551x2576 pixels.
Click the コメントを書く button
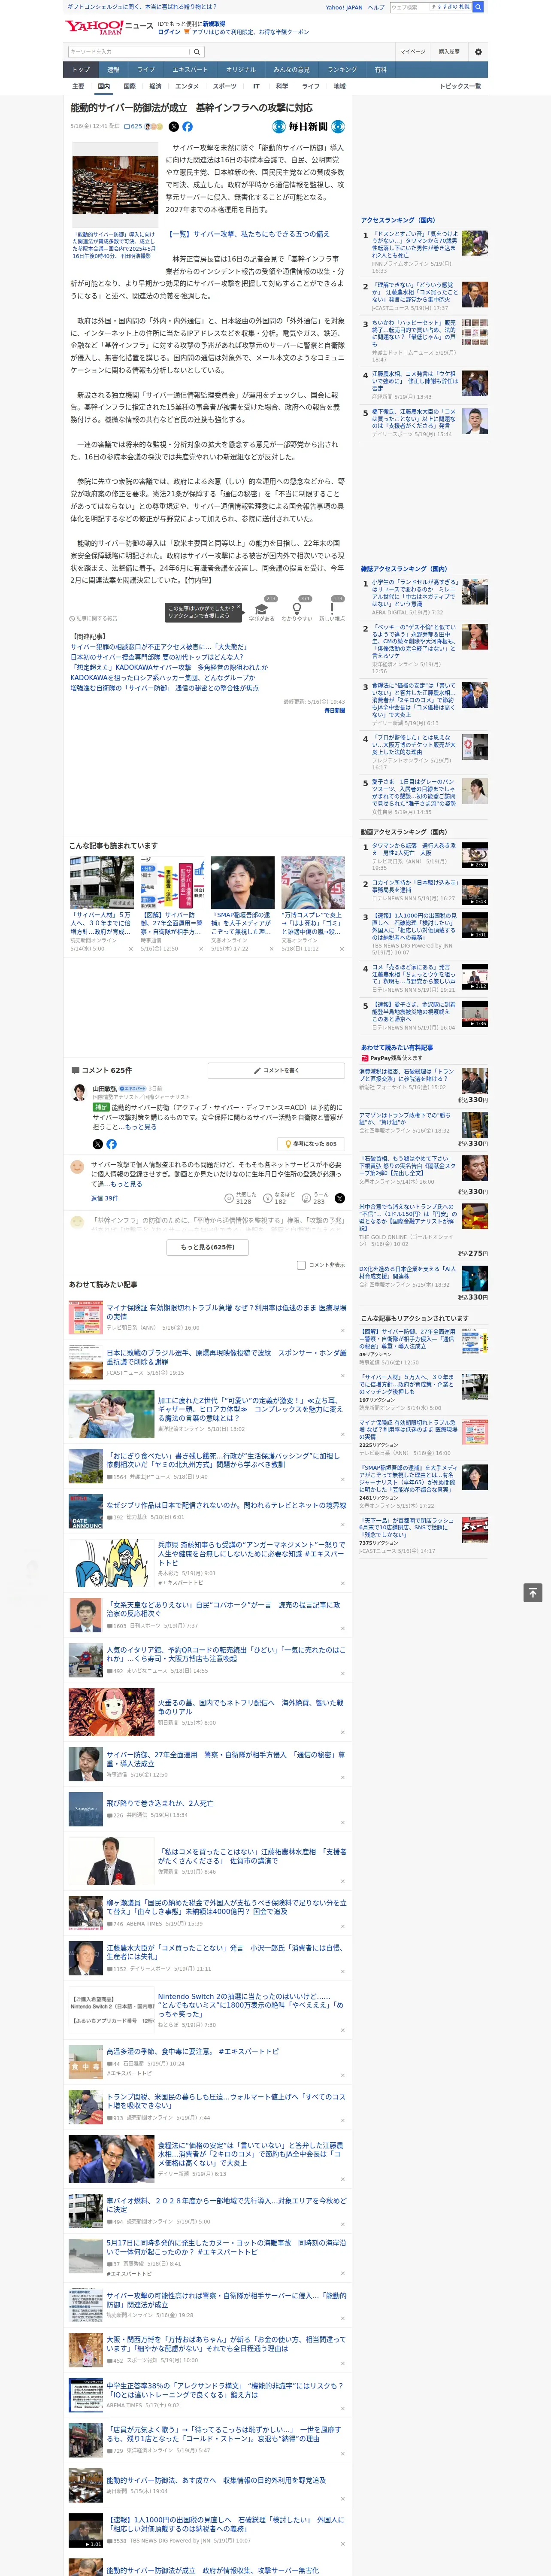pos(276,1070)
